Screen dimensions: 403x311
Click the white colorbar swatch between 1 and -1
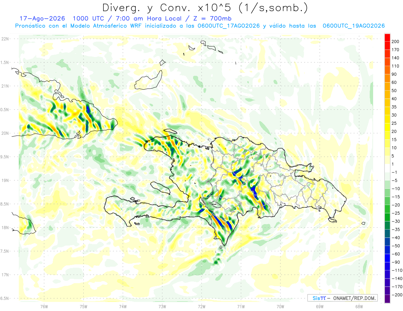tap(387, 168)
